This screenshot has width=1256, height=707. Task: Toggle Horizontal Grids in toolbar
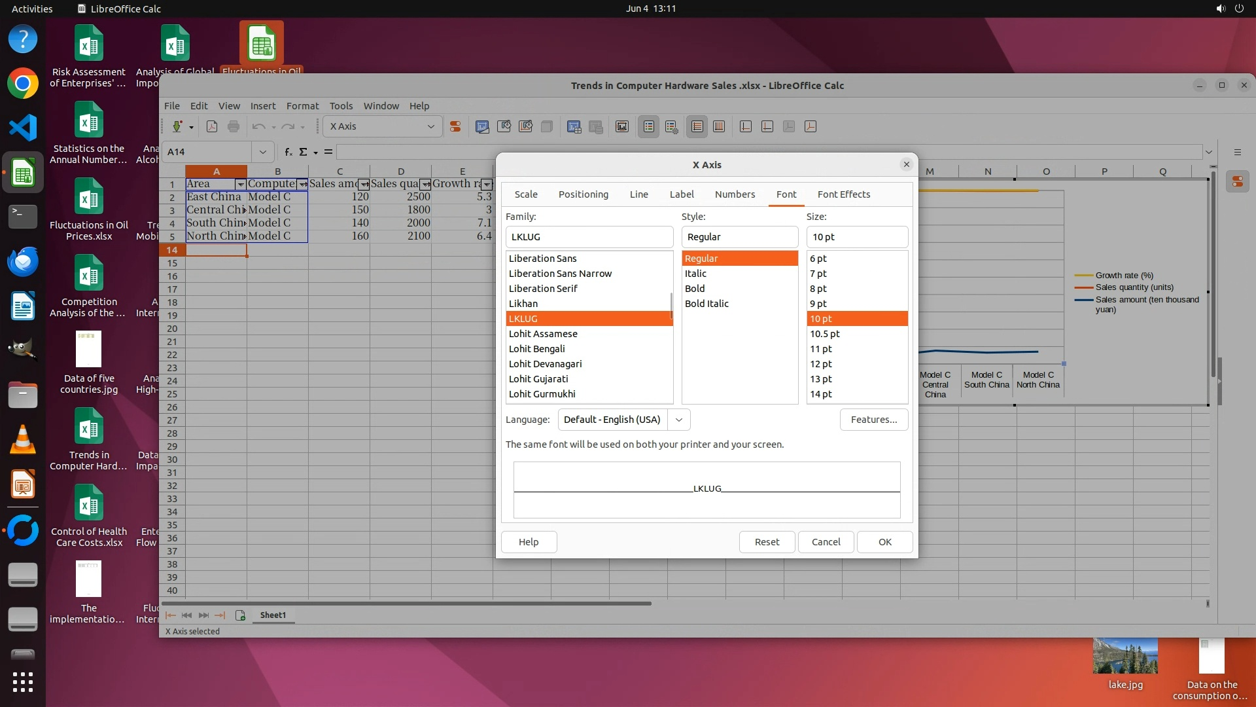coord(697,127)
